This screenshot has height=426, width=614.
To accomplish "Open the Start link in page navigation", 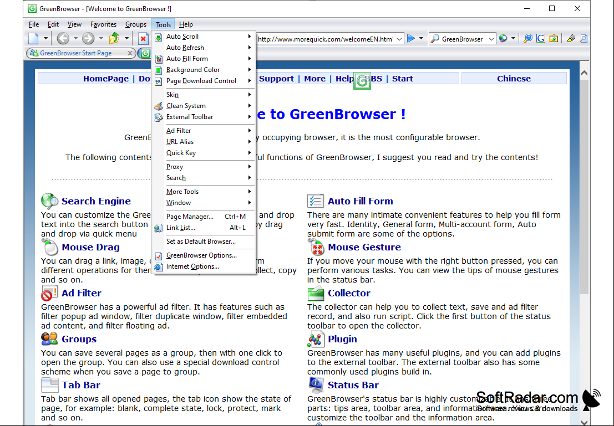I will 403,79.
